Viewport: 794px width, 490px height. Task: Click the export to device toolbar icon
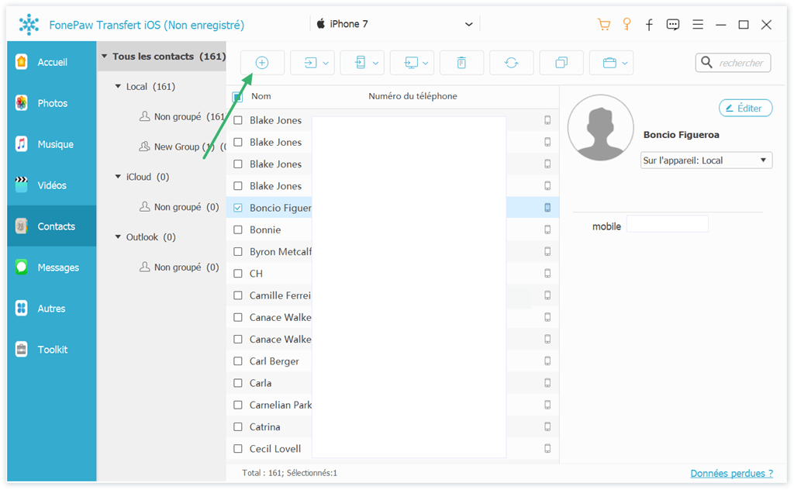[x=360, y=63]
